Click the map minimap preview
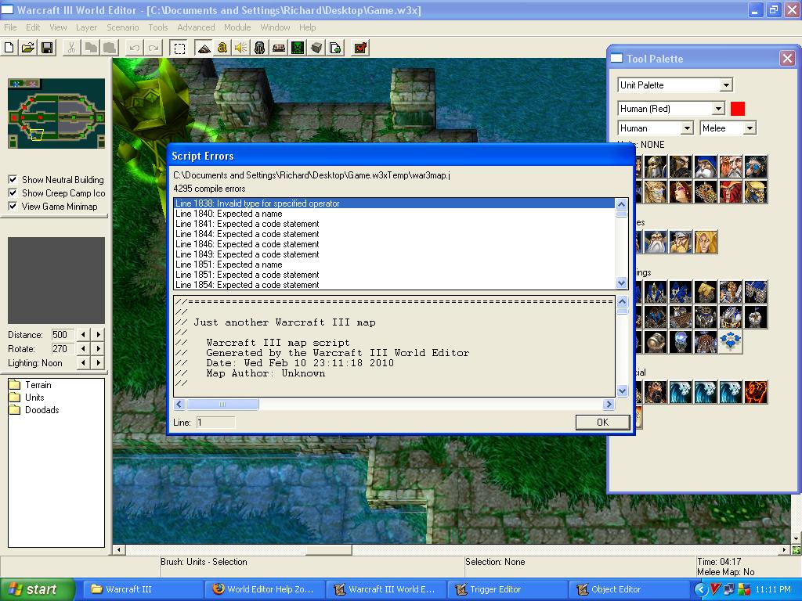This screenshot has width=802, height=601. tap(56, 113)
